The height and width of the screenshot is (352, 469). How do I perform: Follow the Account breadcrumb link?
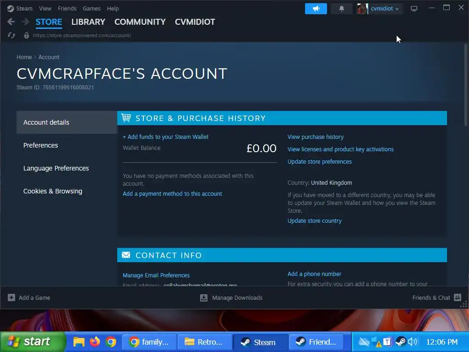coord(49,57)
